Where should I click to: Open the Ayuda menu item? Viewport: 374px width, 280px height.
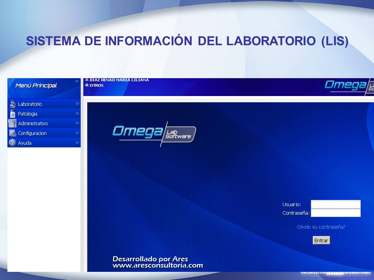[44, 143]
